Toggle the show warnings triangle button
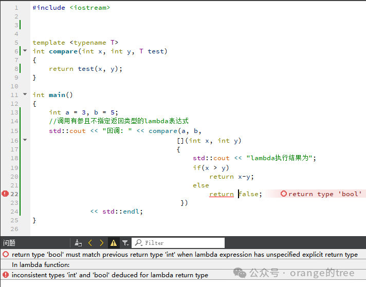Screen dimensions: 366x287 coord(114,243)
